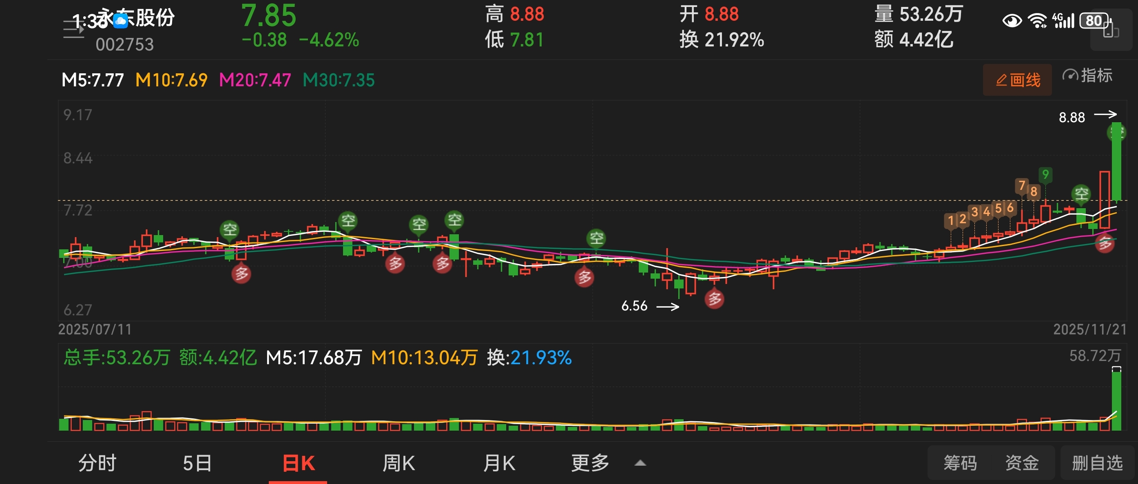Open the 筹码 chip distribution button

[x=960, y=463]
